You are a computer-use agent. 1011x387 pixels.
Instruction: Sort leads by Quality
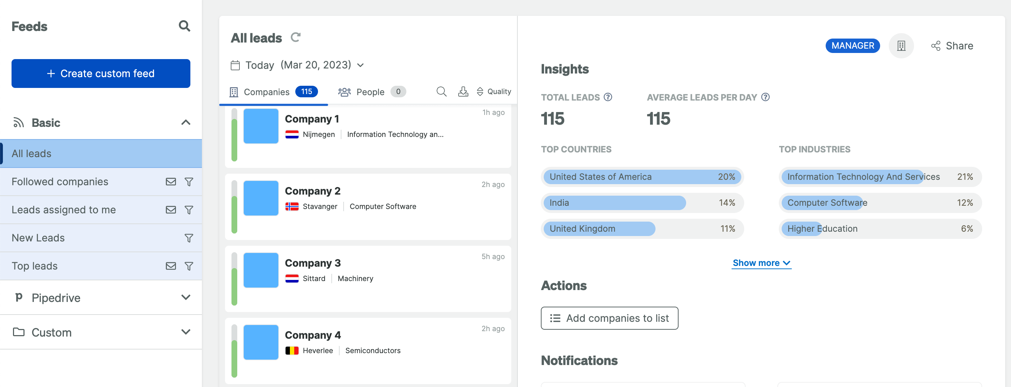494,92
